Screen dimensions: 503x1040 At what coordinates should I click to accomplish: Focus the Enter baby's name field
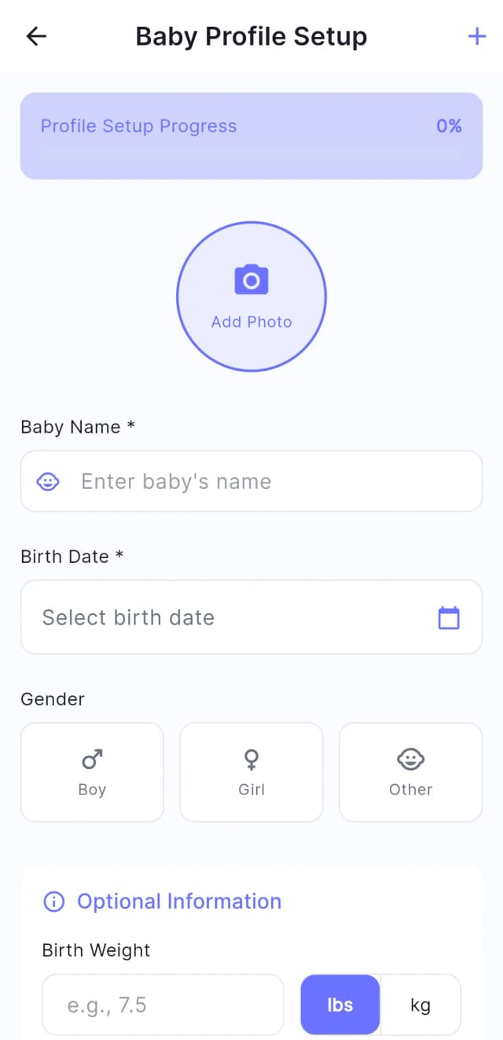tap(267, 482)
